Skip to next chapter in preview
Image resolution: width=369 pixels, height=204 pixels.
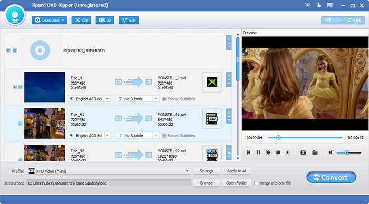coord(288,152)
